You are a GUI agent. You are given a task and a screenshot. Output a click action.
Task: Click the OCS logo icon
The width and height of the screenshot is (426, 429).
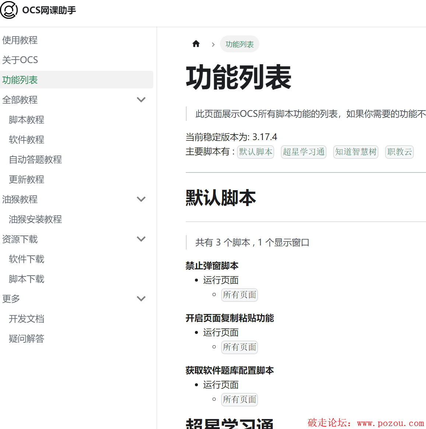[9, 10]
